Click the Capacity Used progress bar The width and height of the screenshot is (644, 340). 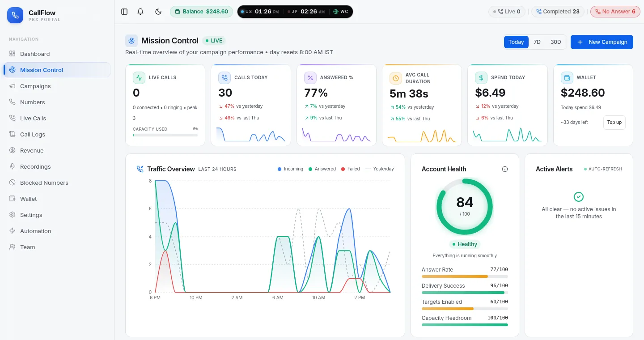(x=165, y=135)
